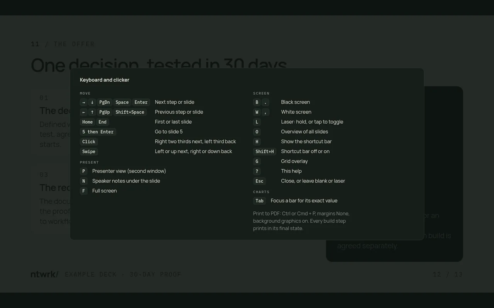
Task: Click the left arrow keycap
Action: click(x=84, y=112)
